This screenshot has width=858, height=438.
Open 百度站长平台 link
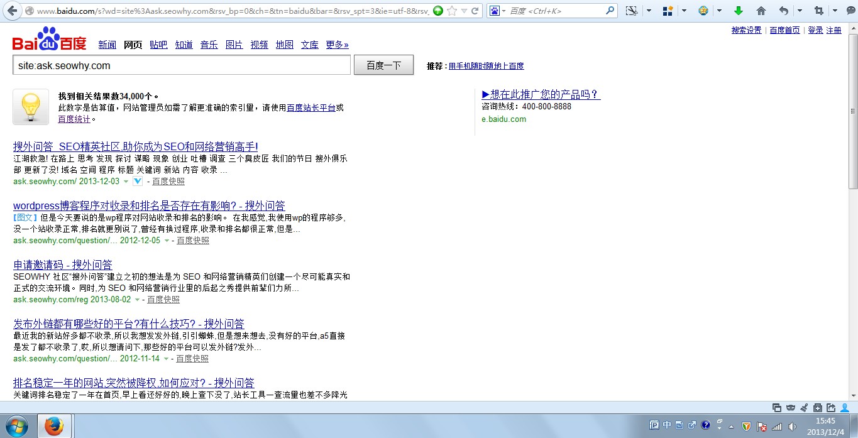(x=311, y=107)
